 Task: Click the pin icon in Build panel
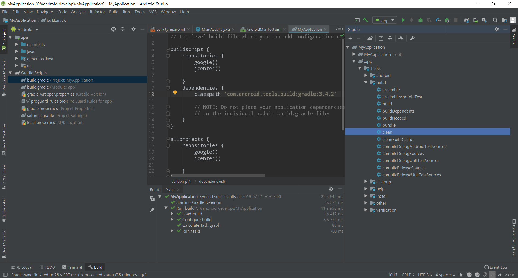(x=152, y=209)
